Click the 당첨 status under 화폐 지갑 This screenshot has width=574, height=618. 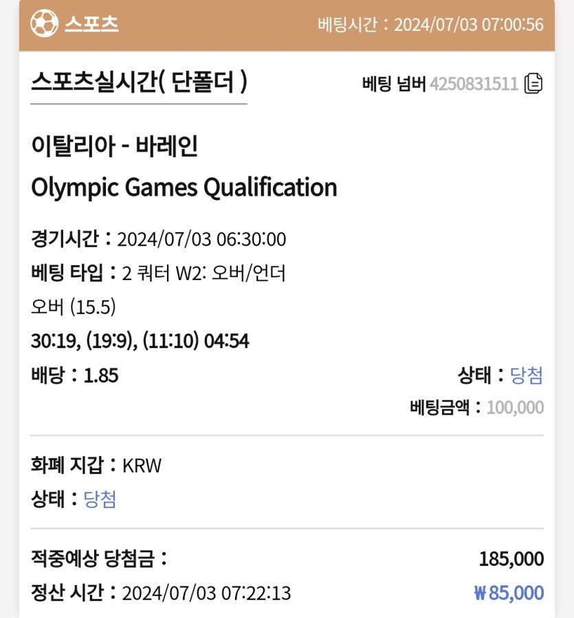click(x=100, y=499)
